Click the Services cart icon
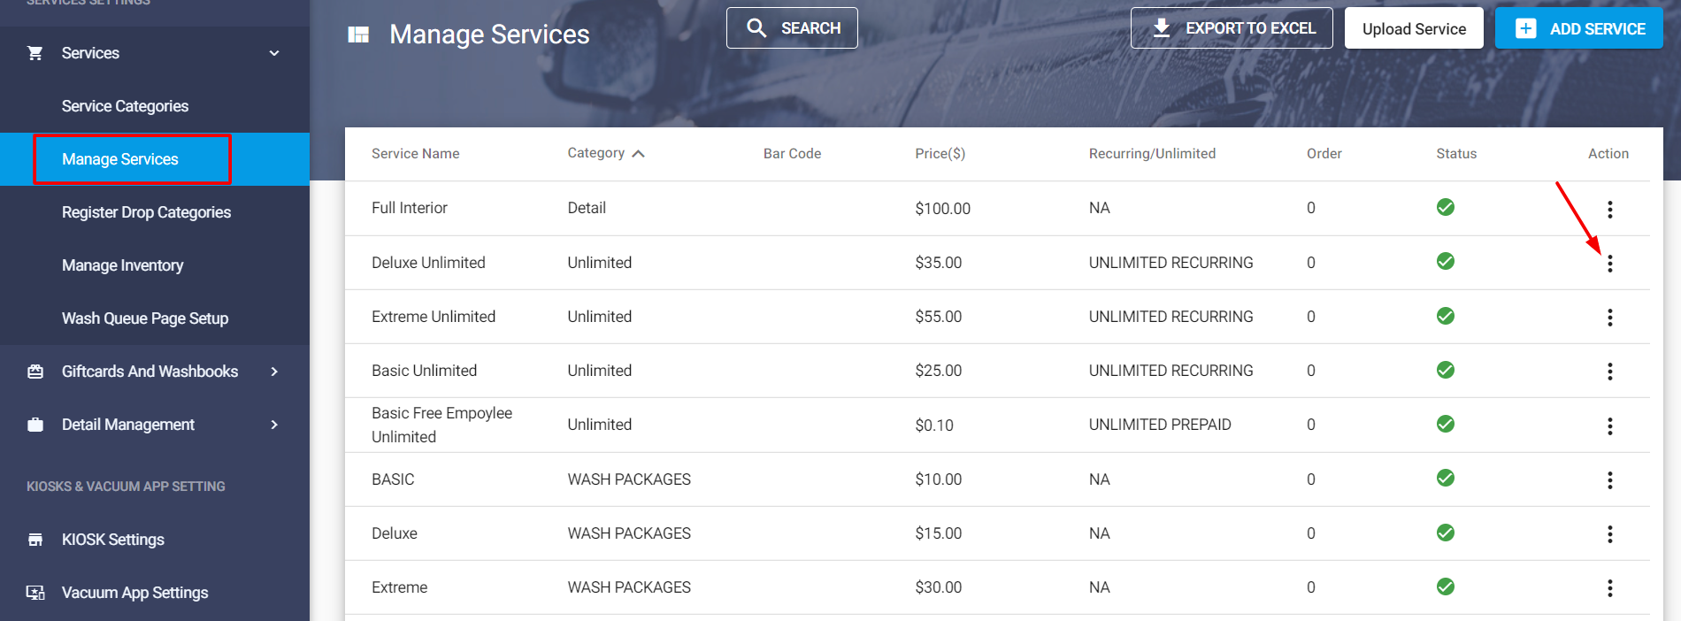The image size is (1681, 621). [35, 53]
